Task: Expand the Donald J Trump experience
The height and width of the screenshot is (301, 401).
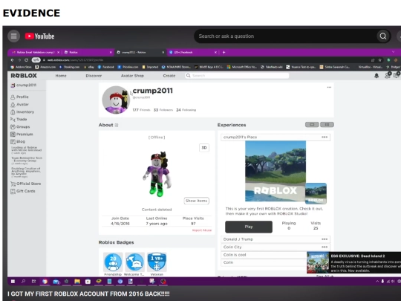Action: point(276,239)
